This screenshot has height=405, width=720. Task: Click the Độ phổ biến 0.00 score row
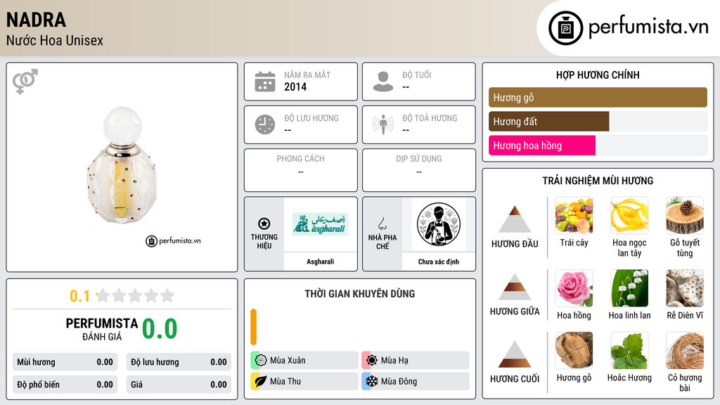(x=65, y=385)
